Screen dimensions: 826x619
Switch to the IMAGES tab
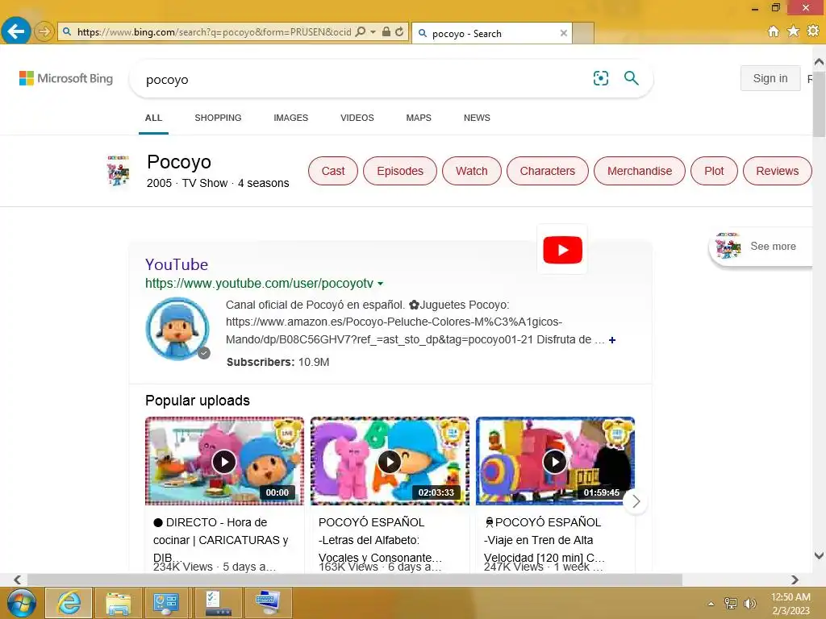pos(290,118)
